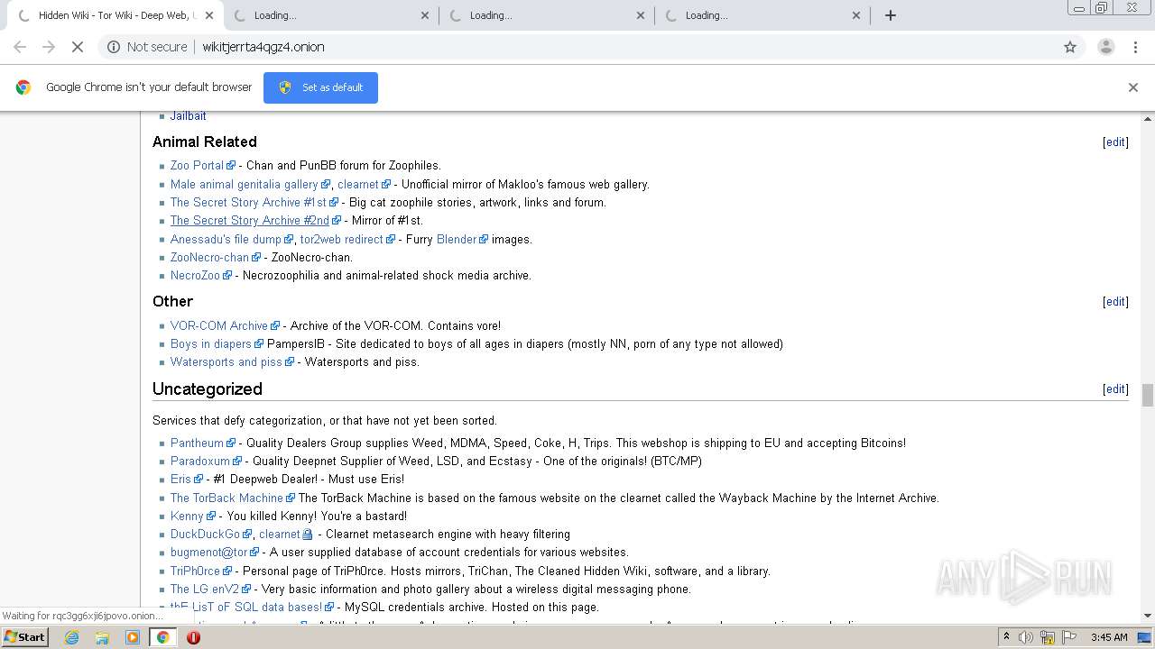This screenshot has width=1155, height=649.
Task: Open the Windows Start menu
Action: tap(25, 637)
